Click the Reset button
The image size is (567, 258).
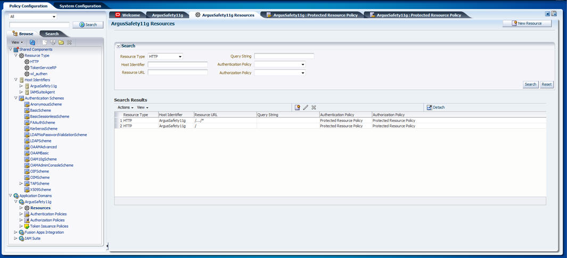click(x=546, y=84)
